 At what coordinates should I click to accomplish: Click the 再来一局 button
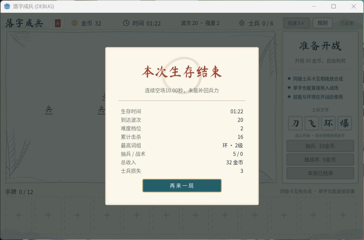pyautogui.click(x=182, y=185)
